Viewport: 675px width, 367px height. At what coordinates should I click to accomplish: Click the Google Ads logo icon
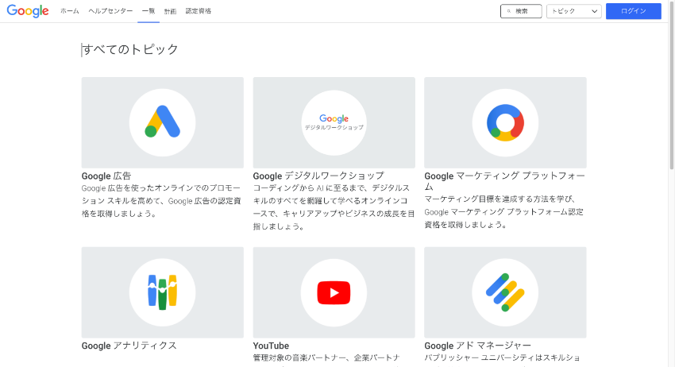point(162,122)
